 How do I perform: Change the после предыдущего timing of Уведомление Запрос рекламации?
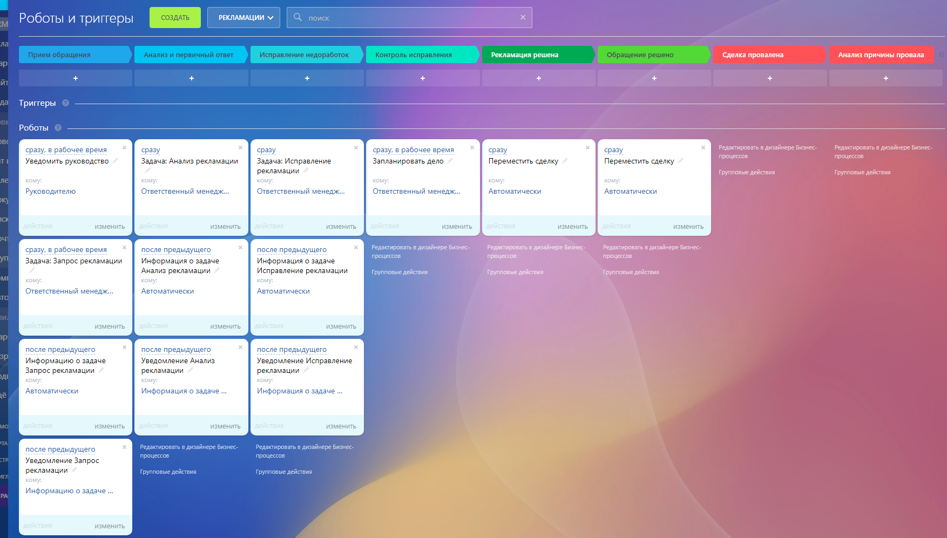click(x=60, y=450)
